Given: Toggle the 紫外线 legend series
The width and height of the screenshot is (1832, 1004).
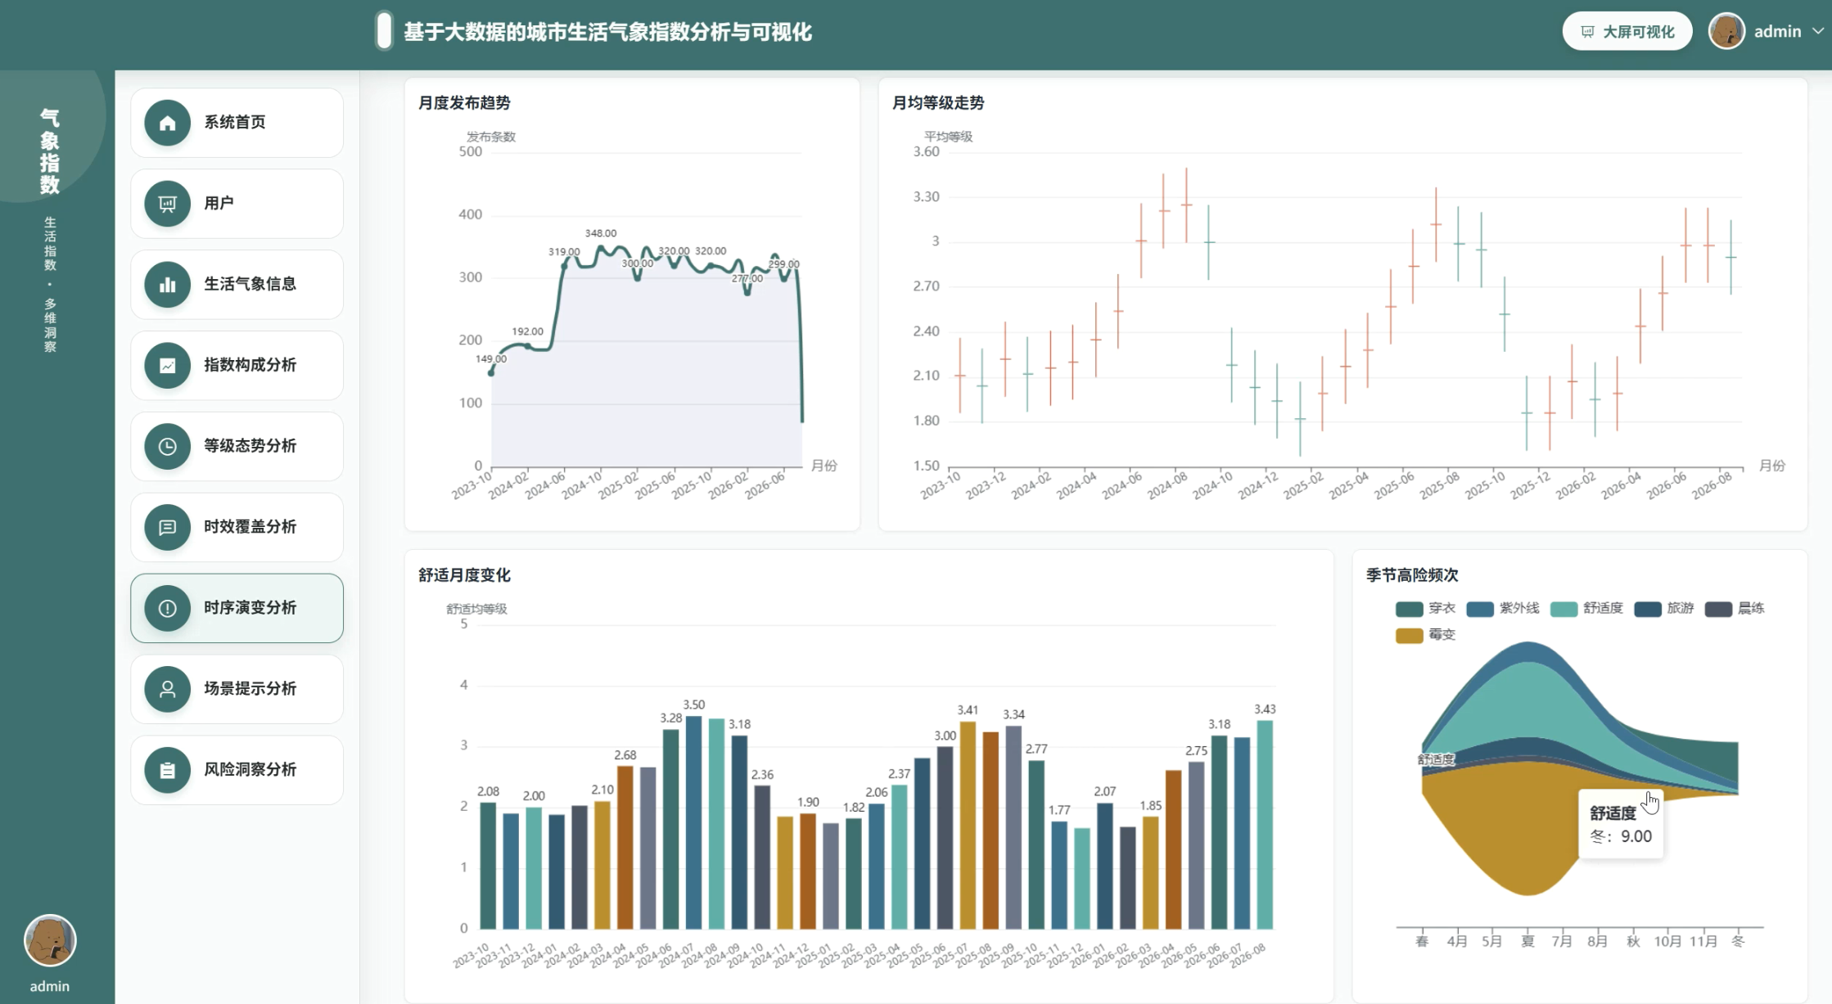Looking at the screenshot, I should point(1503,609).
